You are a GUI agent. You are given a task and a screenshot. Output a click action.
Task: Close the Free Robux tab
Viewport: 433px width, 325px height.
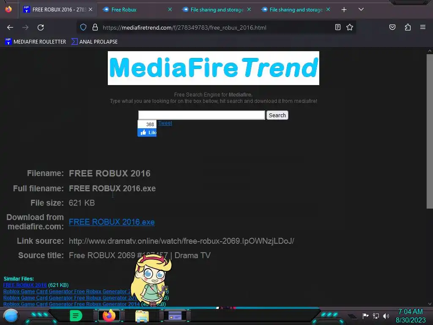click(170, 10)
